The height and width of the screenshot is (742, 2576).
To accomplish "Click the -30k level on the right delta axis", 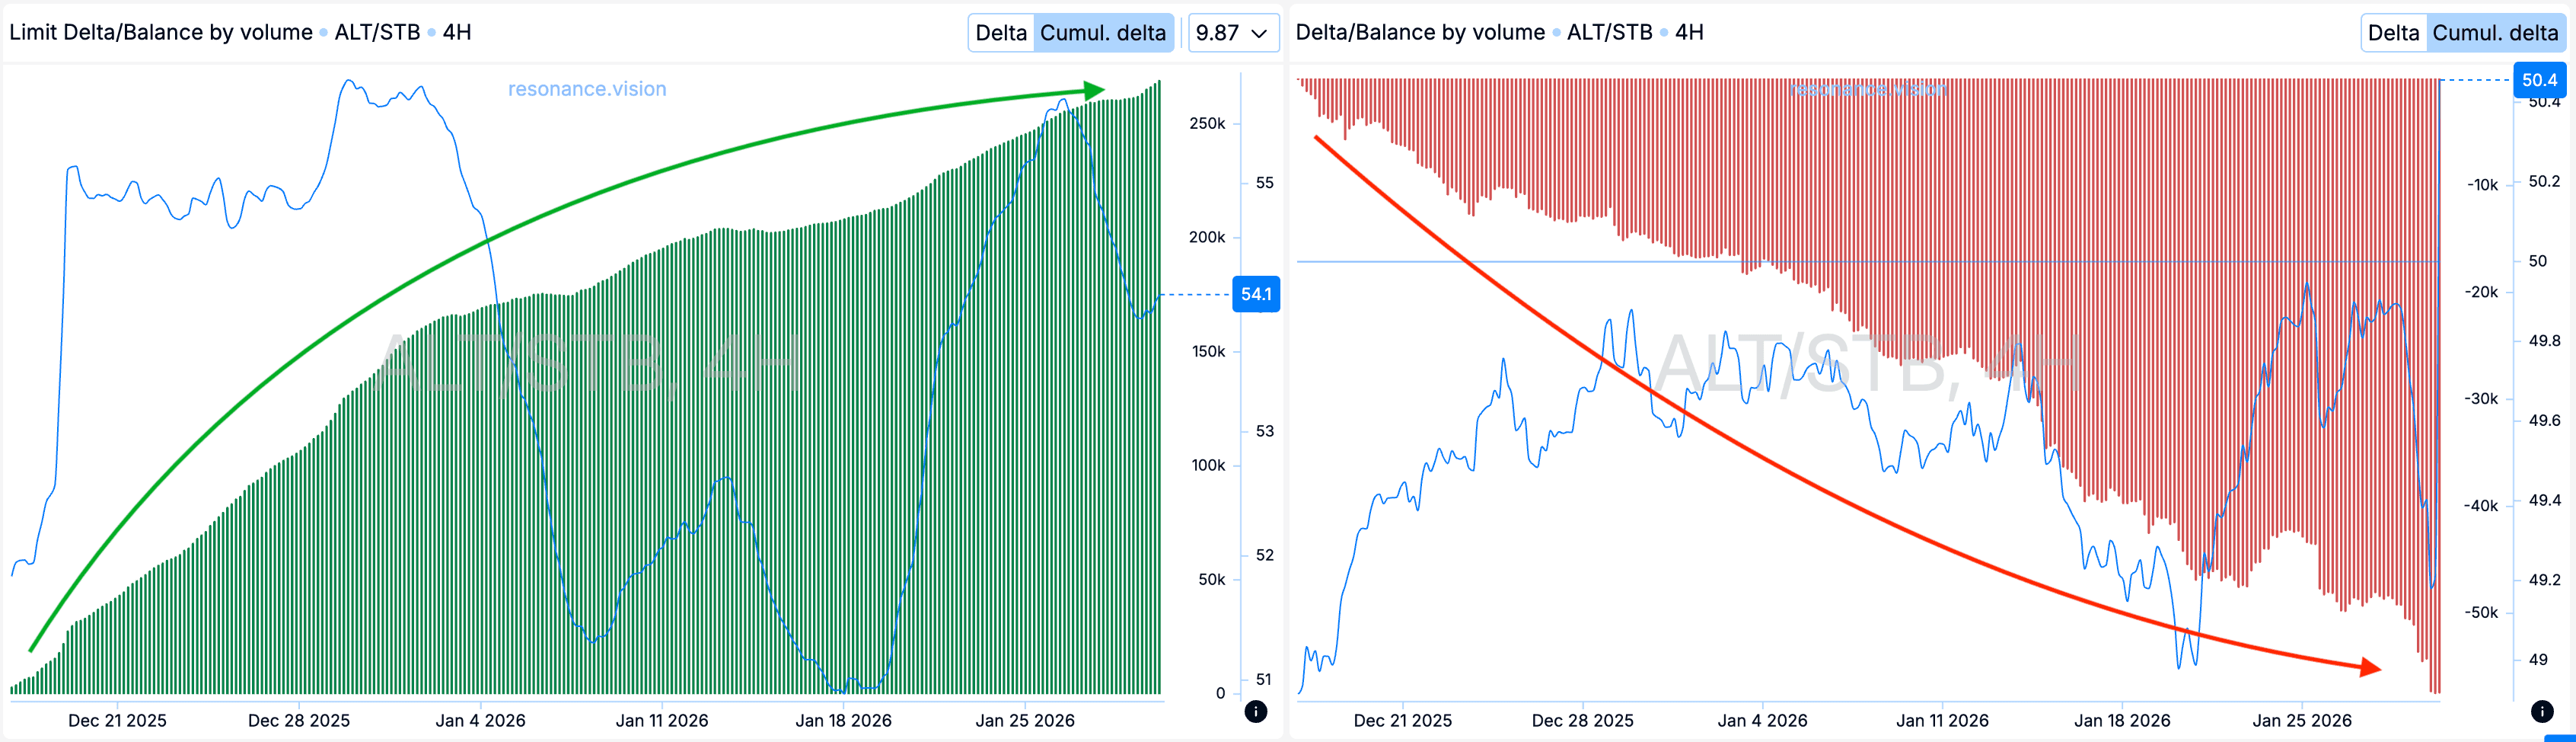I will tap(2481, 398).
